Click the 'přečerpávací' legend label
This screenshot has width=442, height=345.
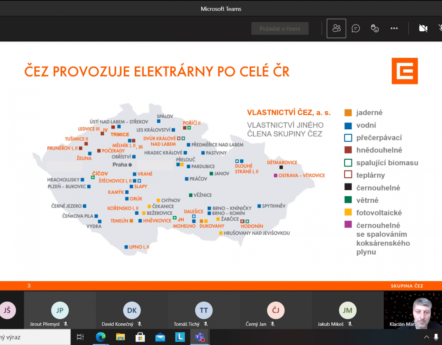[x=379, y=138]
